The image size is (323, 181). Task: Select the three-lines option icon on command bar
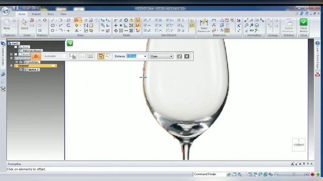point(90,56)
